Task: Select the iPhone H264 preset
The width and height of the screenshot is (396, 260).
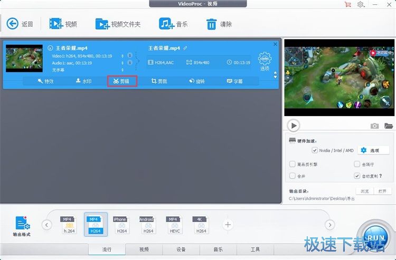Action: tap(122, 225)
